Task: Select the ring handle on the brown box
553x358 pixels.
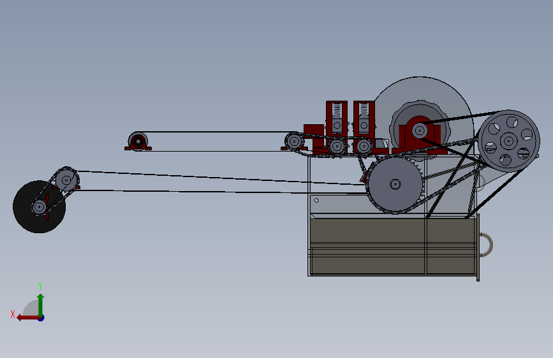Action: pyautogui.click(x=486, y=245)
